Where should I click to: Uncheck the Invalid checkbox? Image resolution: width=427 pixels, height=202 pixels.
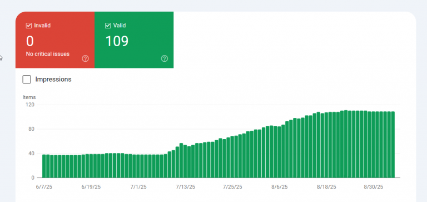[x=28, y=26]
